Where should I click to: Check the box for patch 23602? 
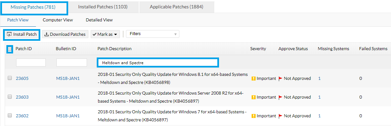click(10, 116)
